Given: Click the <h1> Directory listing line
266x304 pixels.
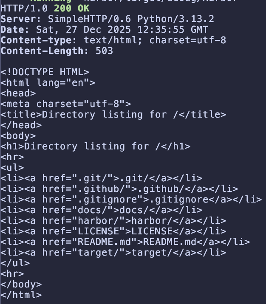Looking at the screenshot, I should pyautogui.click(x=96, y=146).
